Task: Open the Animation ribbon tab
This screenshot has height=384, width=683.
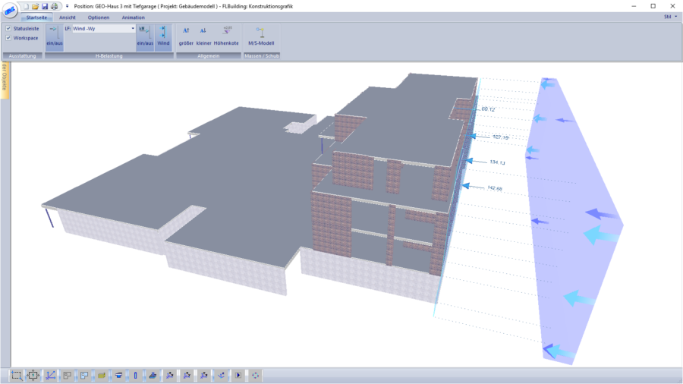Action: 133,17
